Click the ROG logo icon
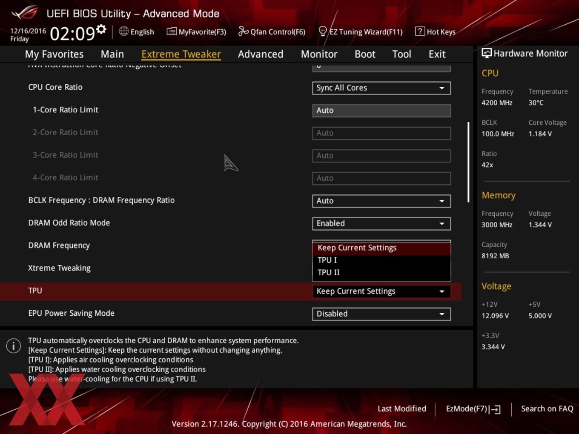The width and height of the screenshot is (579, 434). (25, 13)
